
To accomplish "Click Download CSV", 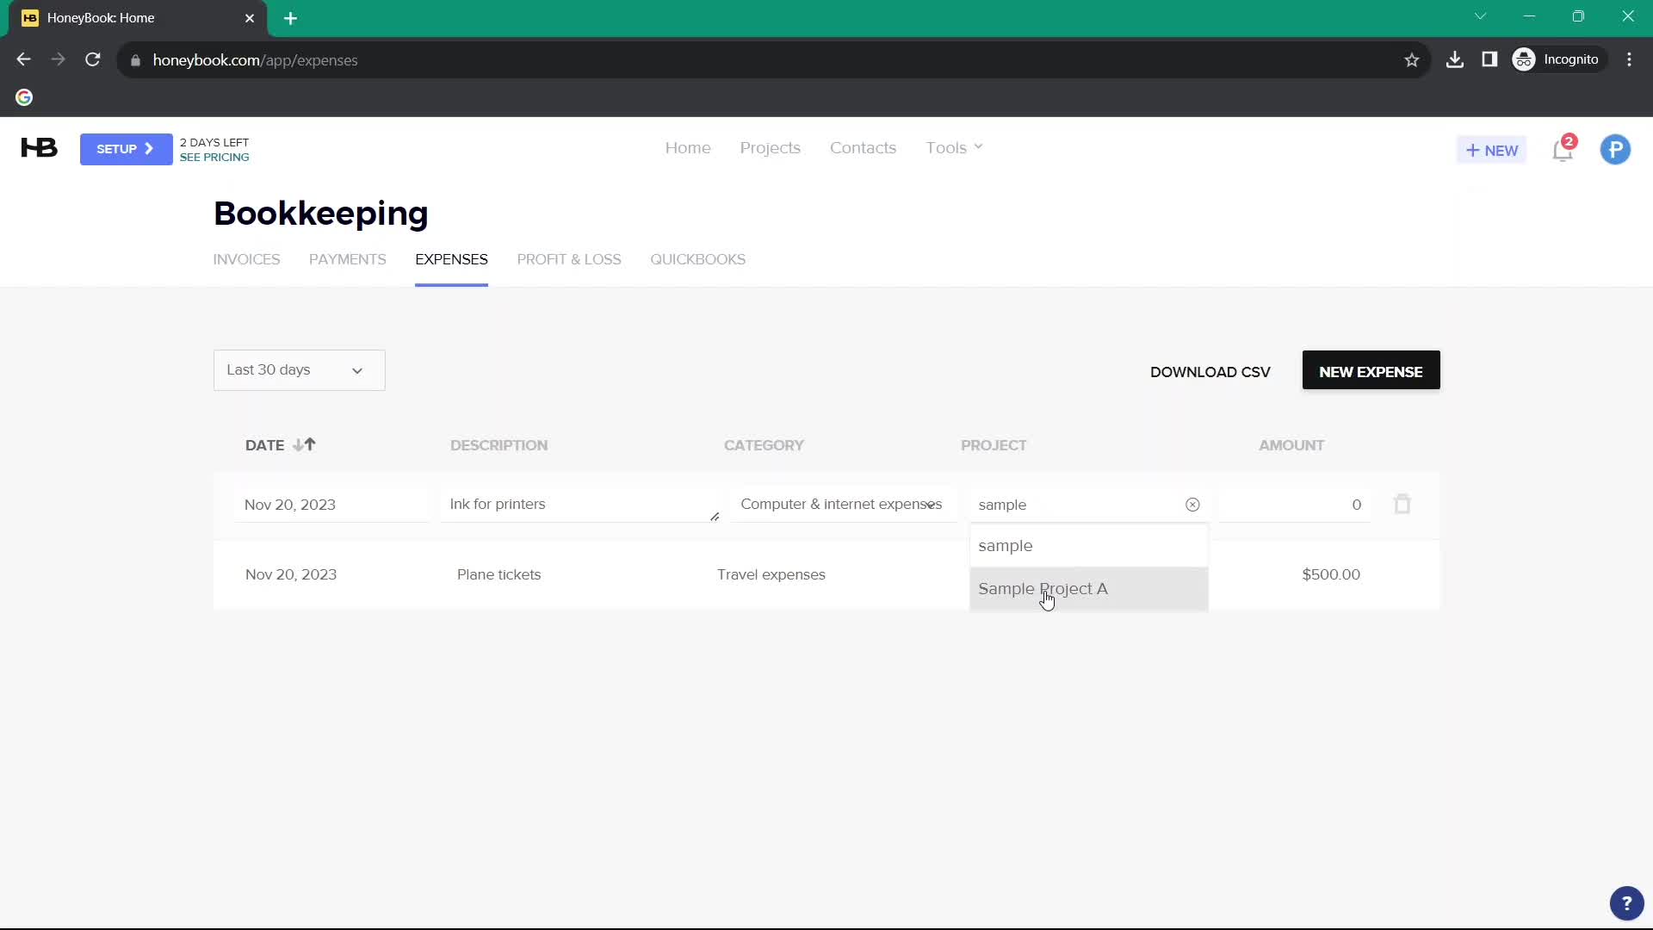I will pos(1210,371).
